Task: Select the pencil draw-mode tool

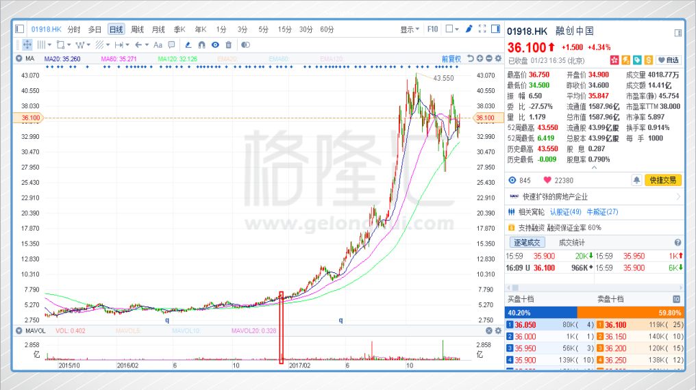Action: (188, 44)
